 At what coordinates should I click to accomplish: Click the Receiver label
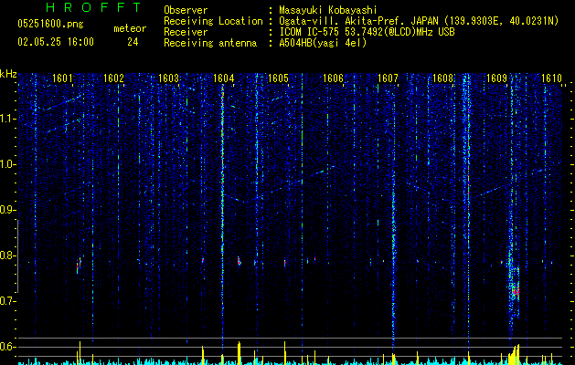click(x=186, y=32)
